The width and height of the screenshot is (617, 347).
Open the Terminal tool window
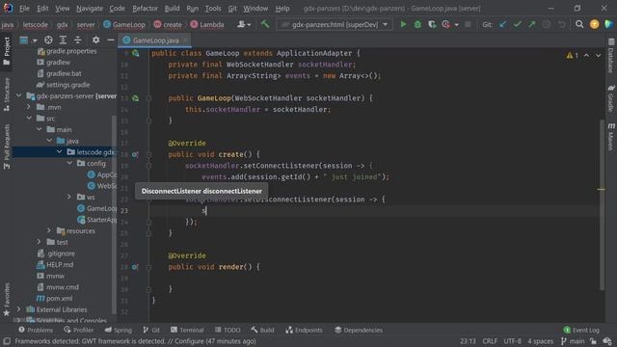[187, 330]
